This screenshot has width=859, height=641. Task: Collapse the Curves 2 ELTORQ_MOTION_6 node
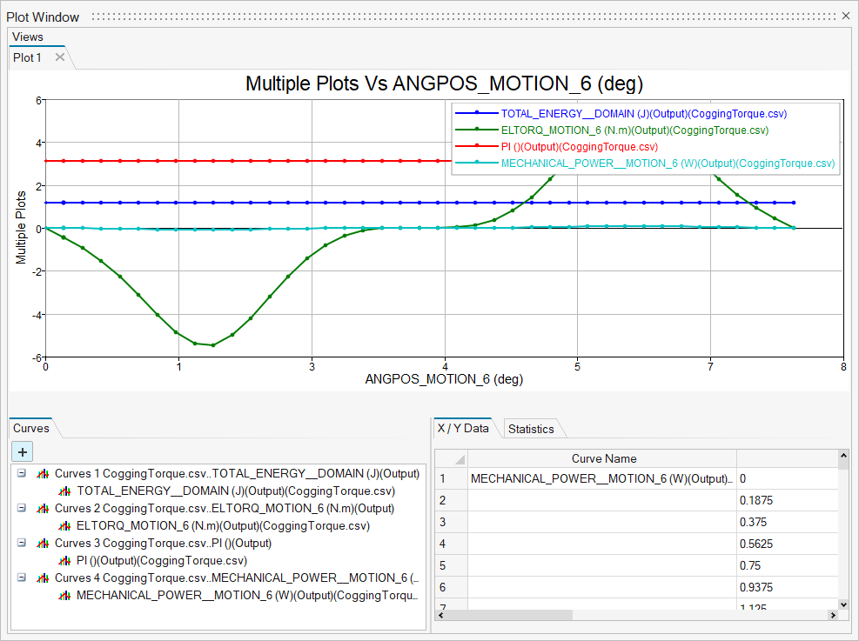point(21,509)
